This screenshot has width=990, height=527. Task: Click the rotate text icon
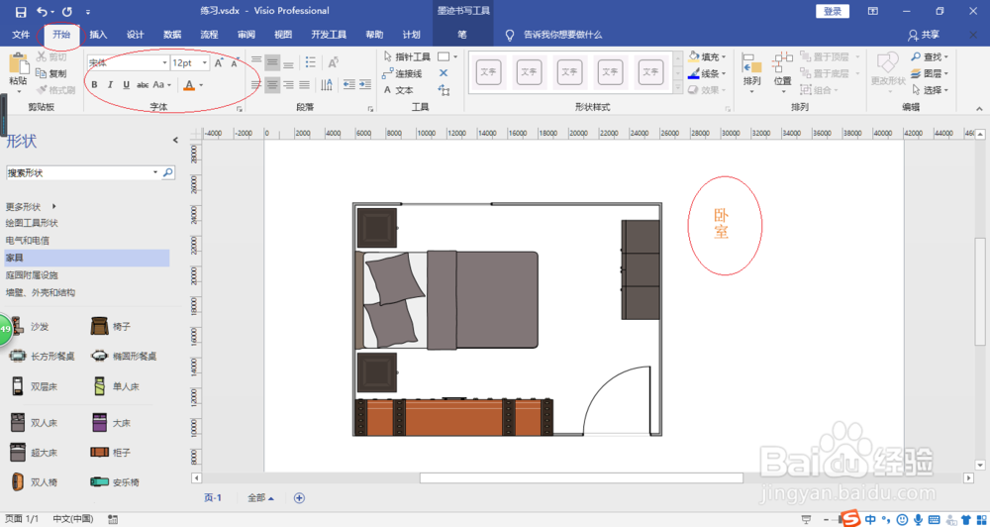pos(333,62)
